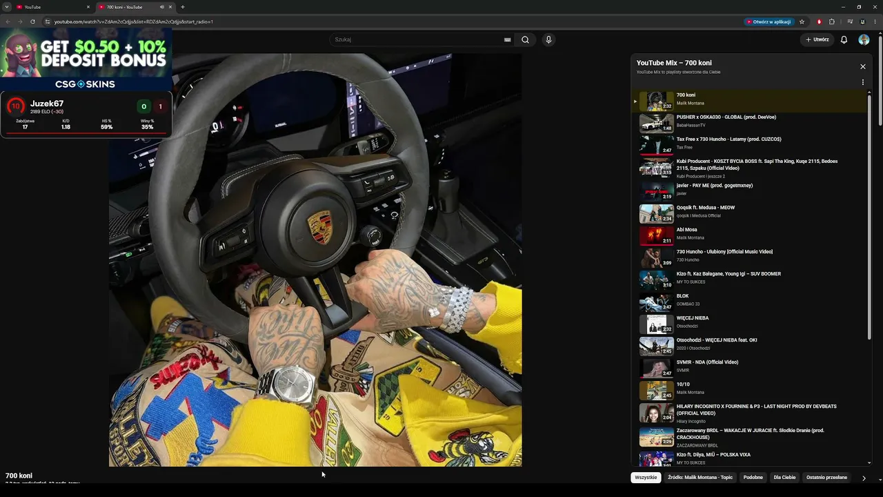Select the '700 koni - YouTube' tab
Screen dimensions: 883x497
(x=136, y=7)
